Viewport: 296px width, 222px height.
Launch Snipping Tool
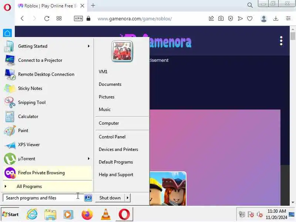click(x=47, y=102)
